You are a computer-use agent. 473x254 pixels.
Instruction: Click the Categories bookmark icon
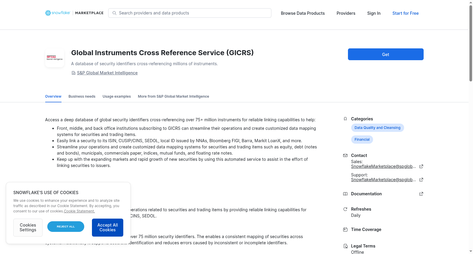point(345,119)
